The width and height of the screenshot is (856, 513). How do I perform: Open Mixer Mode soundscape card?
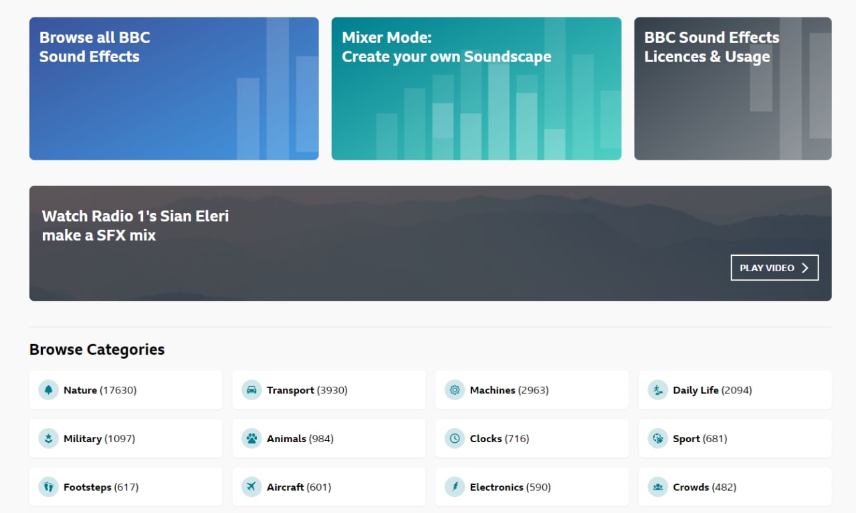click(476, 89)
